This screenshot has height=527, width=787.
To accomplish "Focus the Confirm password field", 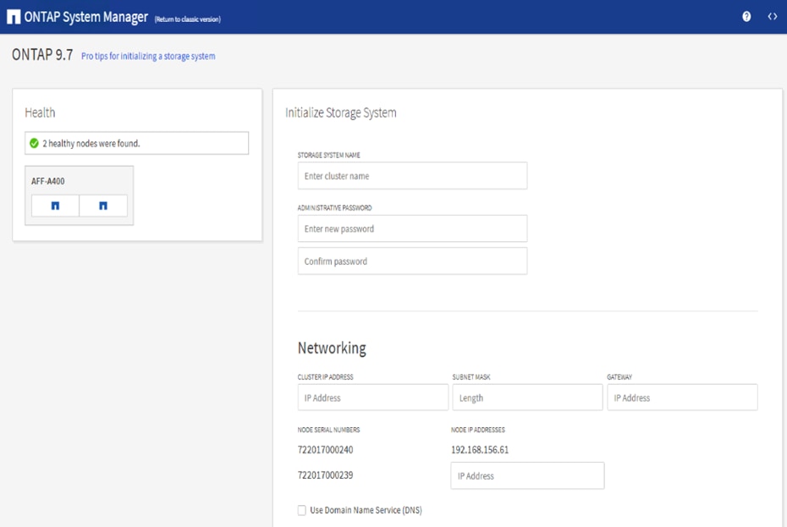I will click(x=412, y=261).
